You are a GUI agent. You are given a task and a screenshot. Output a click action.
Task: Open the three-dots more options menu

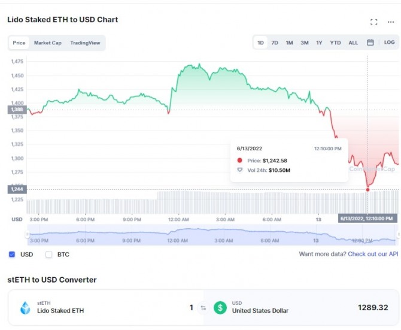(391, 22)
